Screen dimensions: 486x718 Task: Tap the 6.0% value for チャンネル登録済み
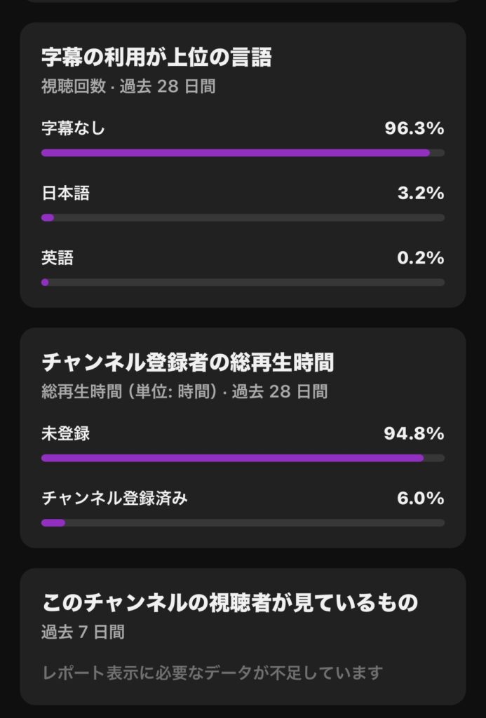pos(421,499)
